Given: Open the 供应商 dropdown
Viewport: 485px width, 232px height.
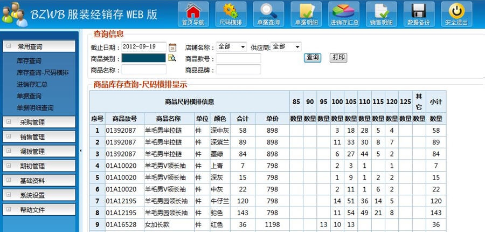Looking at the screenshot, I should 286,47.
